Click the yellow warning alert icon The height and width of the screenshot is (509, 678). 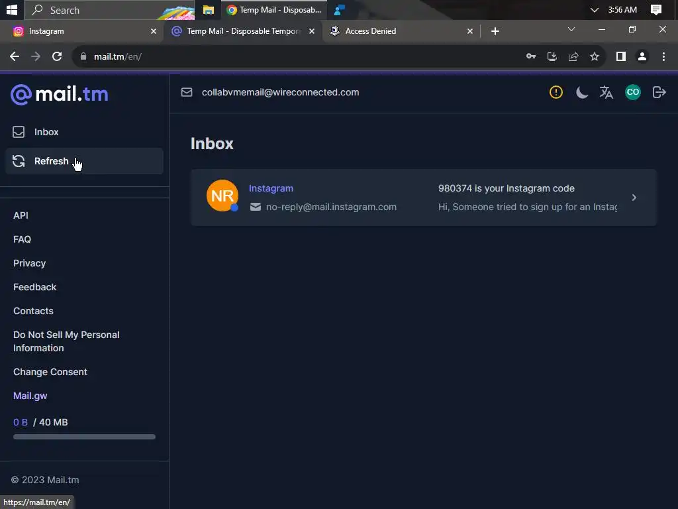point(556,92)
